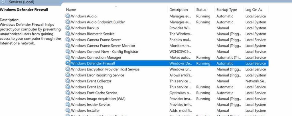Image resolution: width=292 pixels, height=116 pixels.
Task: Select the Windows Defender Firewall row name
Action: click(x=93, y=63)
